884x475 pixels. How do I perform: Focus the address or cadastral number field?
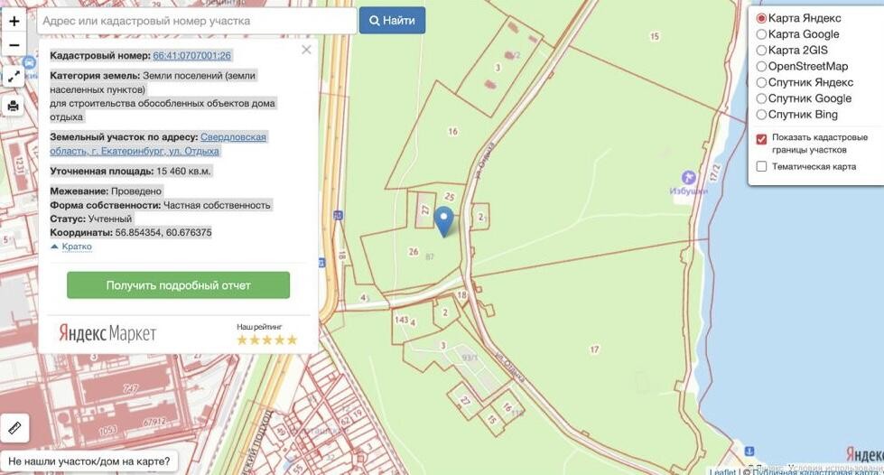tap(197, 21)
